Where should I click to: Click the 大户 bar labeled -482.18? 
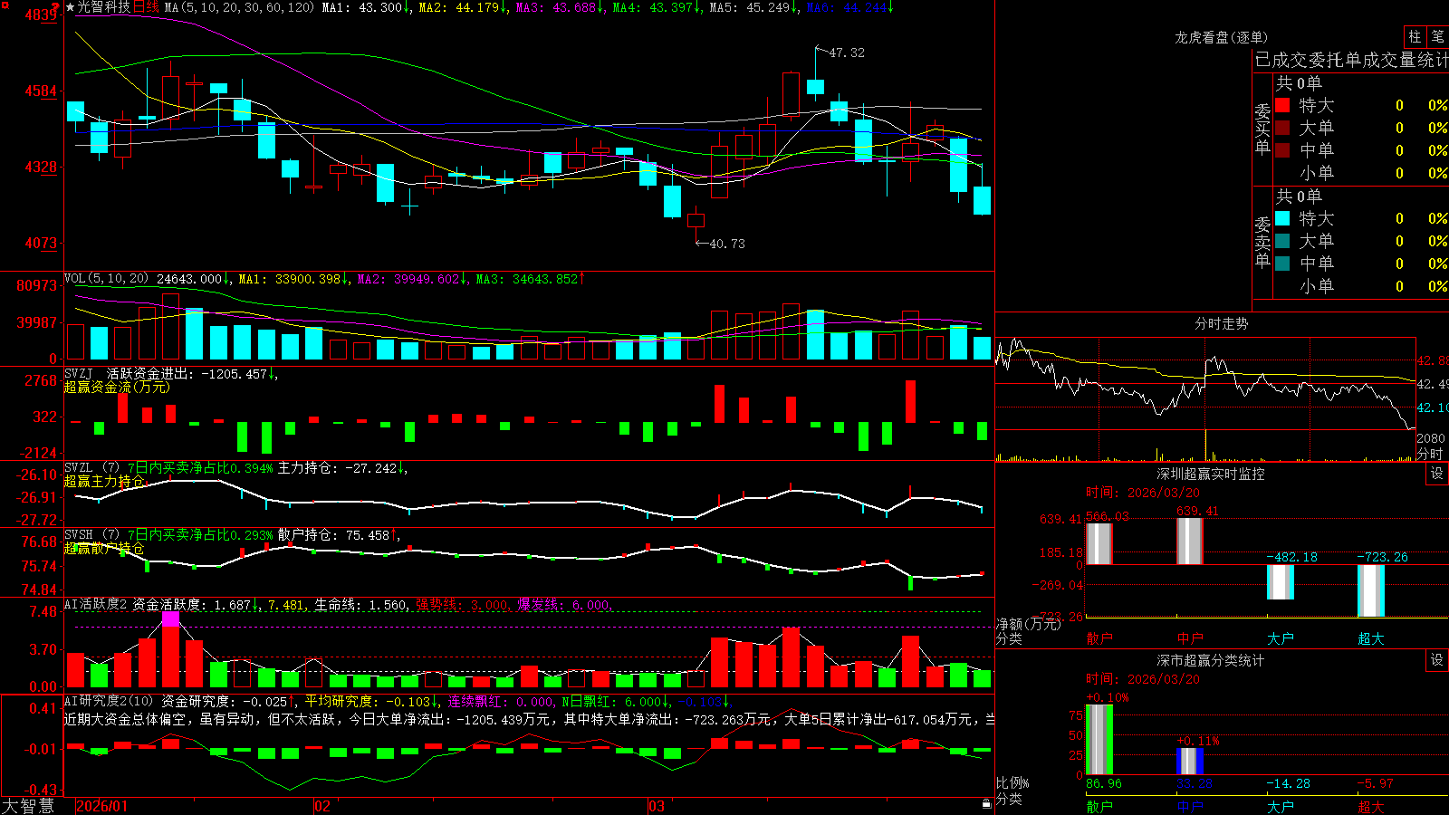[1281, 582]
